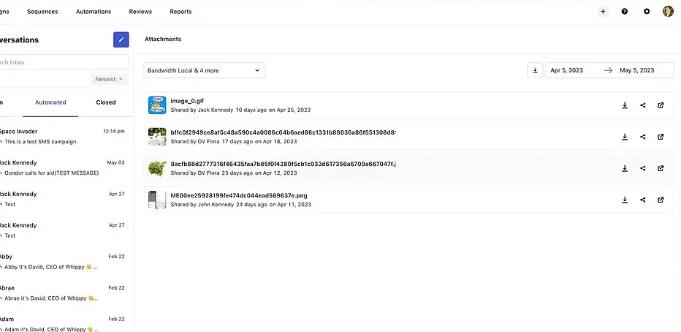Open the Reports menu
Screen dimensions: 681x332
click(180, 12)
